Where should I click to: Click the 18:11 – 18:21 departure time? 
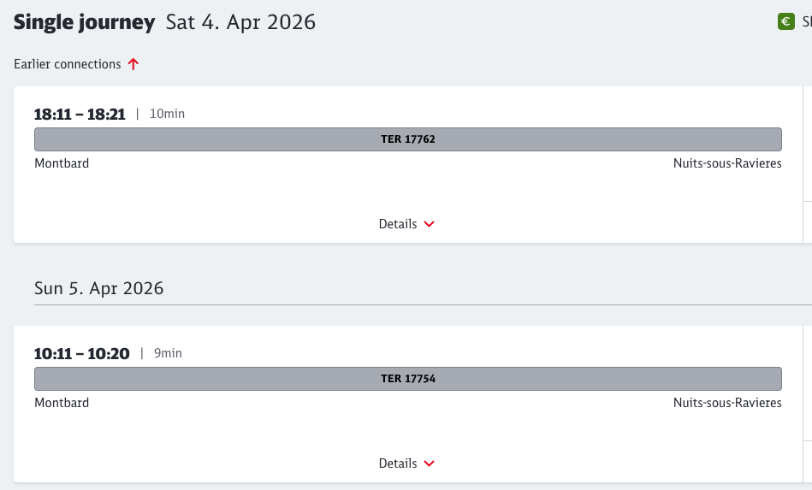click(80, 114)
